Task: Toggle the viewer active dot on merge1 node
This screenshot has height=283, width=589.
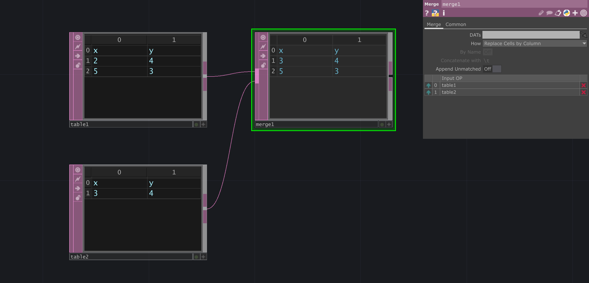Action: point(382,124)
